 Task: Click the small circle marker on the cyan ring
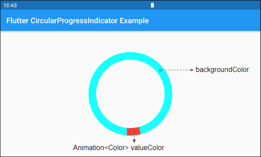[161, 70]
